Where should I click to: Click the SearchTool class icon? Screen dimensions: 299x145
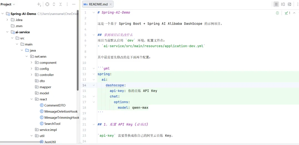point(42,124)
